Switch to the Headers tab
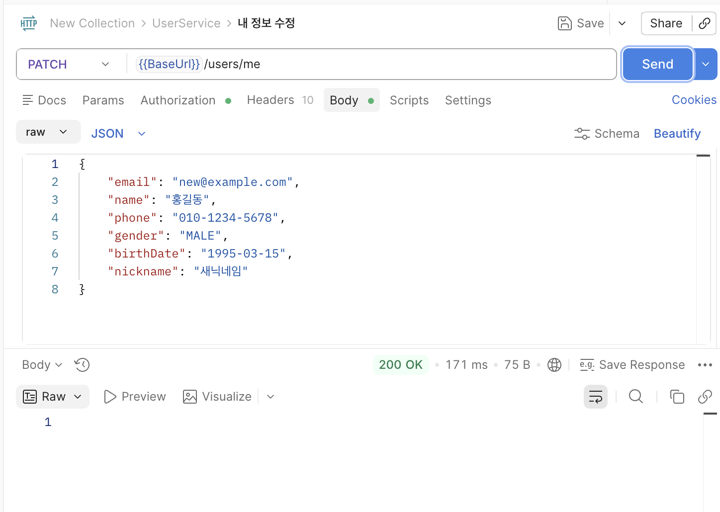Image resolution: width=720 pixels, height=512 pixels. [280, 100]
